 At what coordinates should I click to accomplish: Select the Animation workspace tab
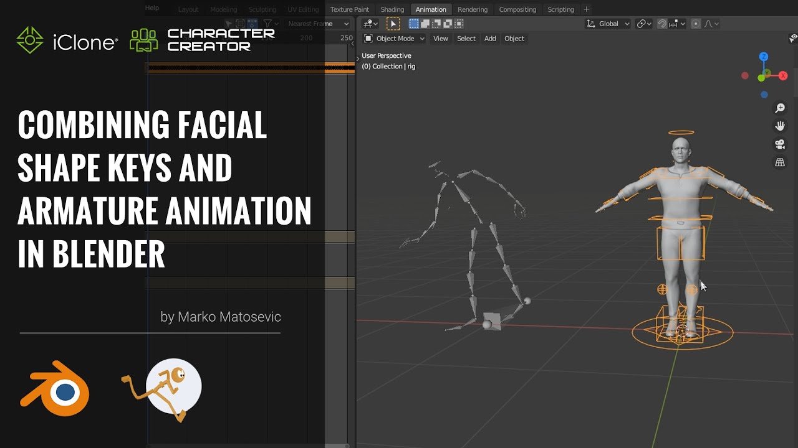[x=431, y=9]
